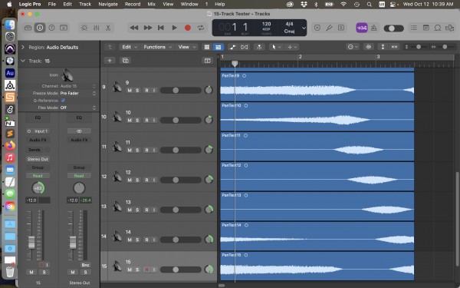Screen dimensions: 460x288
Task: Adjust track 9 volume slider
Action: click(x=180, y=91)
